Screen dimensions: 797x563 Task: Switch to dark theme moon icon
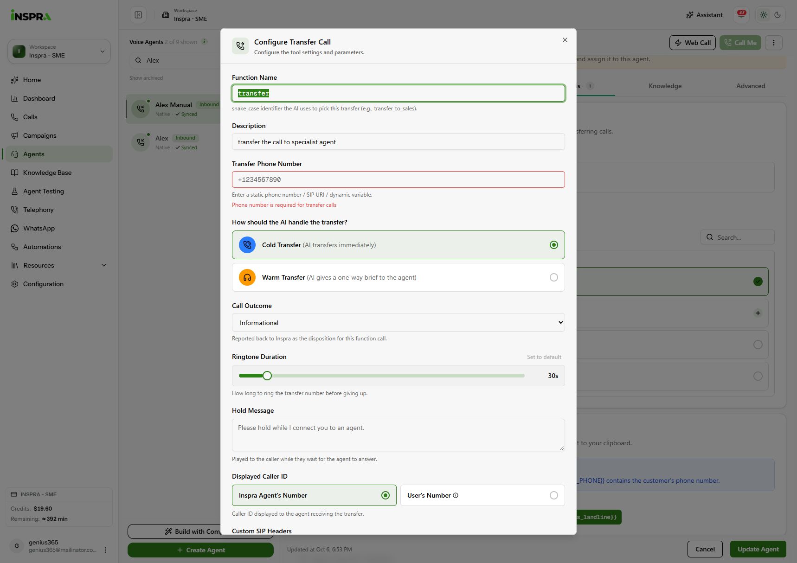click(x=778, y=15)
